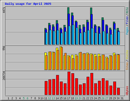130x101 pixels.
Task: Click the yellow visits bar for day 11
Action: point(45,61)
